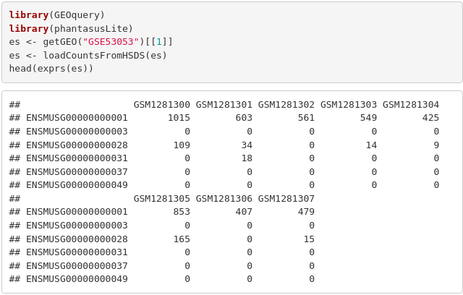Click the value 603 in the output

point(244,119)
